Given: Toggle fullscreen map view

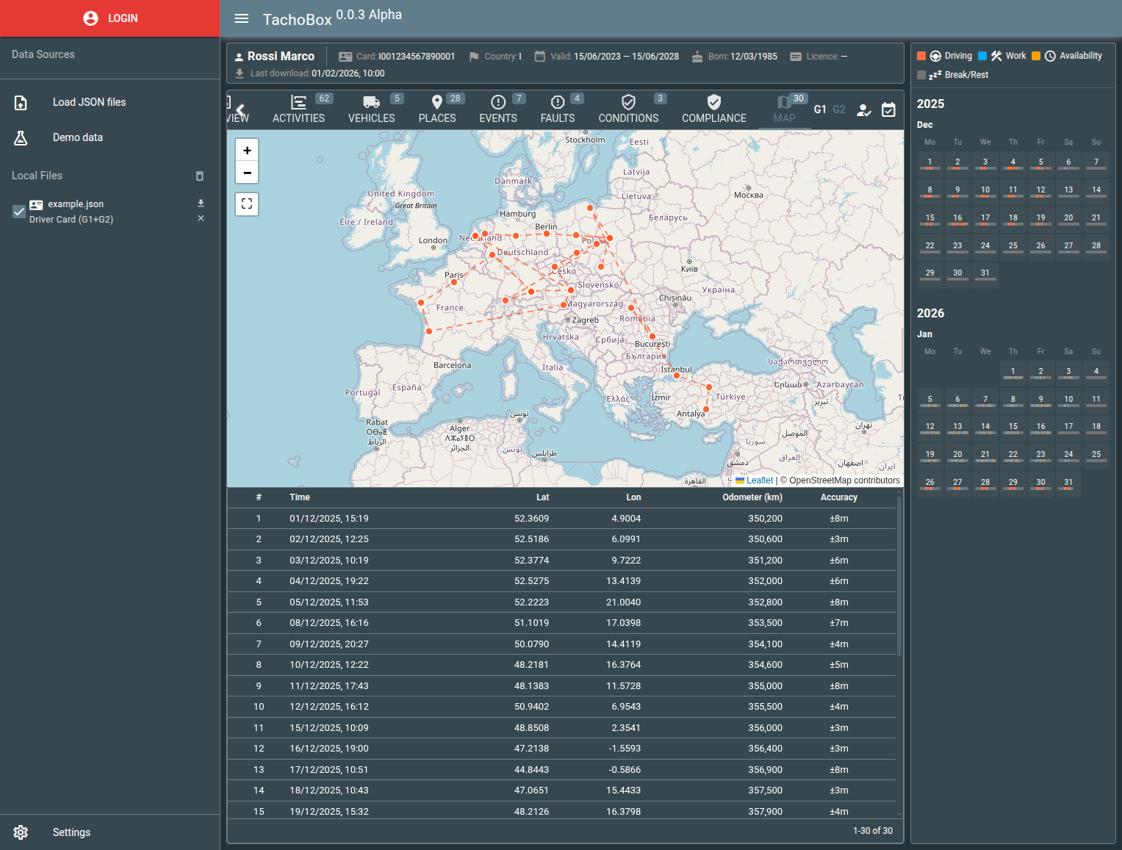Looking at the screenshot, I should click(247, 204).
